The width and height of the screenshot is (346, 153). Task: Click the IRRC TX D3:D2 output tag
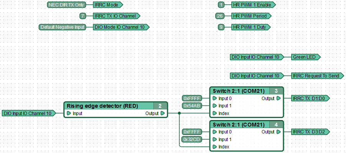pyautogui.click(x=310, y=132)
